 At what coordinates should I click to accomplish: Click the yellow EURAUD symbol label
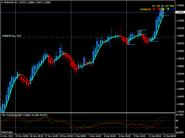[146, 9]
